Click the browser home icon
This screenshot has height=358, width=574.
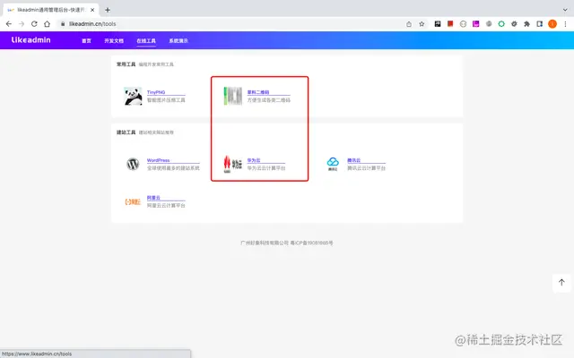47,24
